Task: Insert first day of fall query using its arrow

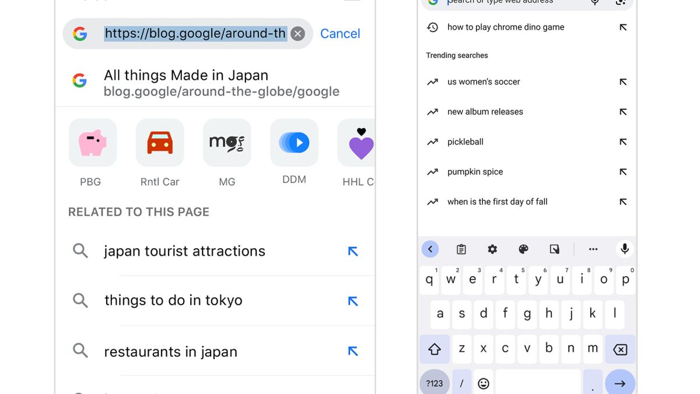Action: tap(623, 202)
